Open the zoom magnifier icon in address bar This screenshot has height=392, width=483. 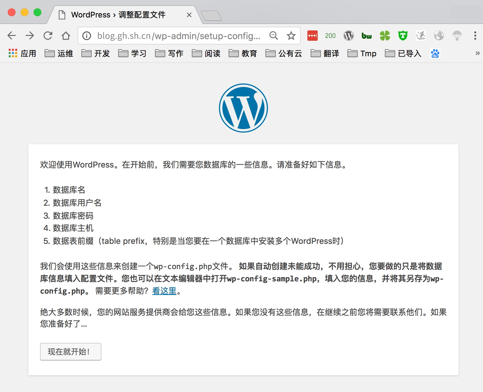[x=273, y=36]
